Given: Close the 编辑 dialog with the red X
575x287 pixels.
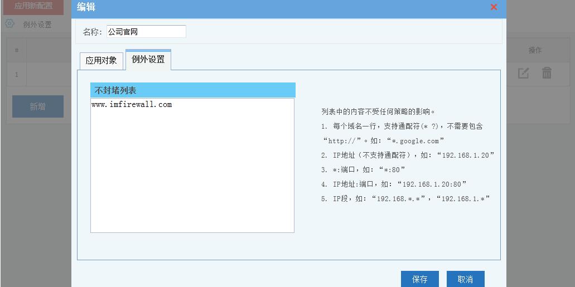Looking at the screenshot, I should [494, 7].
